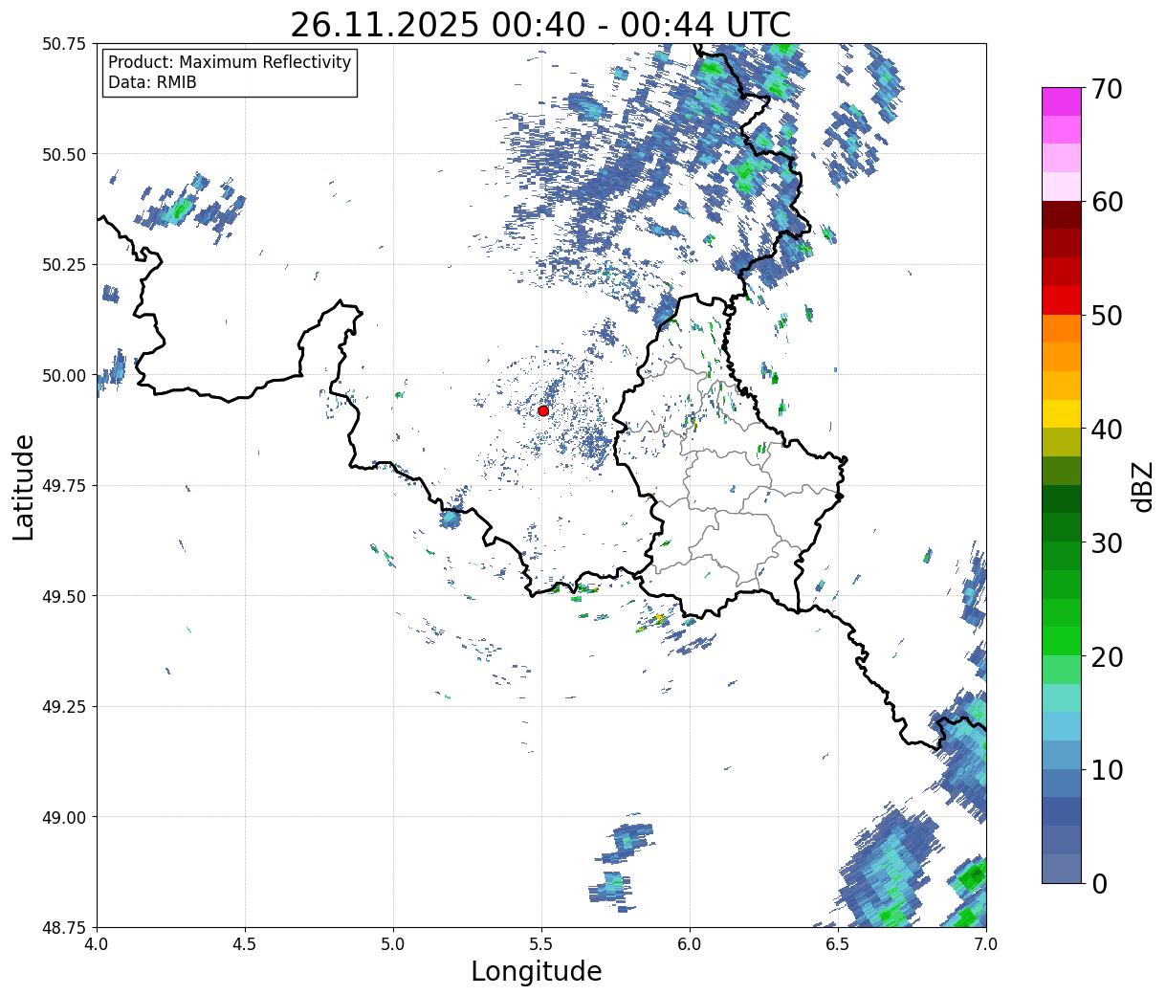Click the colorbar tick label '70'

click(x=1106, y=89)
